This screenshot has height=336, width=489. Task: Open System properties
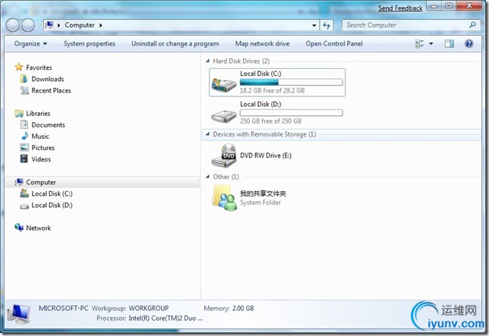[x=90, y=43]
